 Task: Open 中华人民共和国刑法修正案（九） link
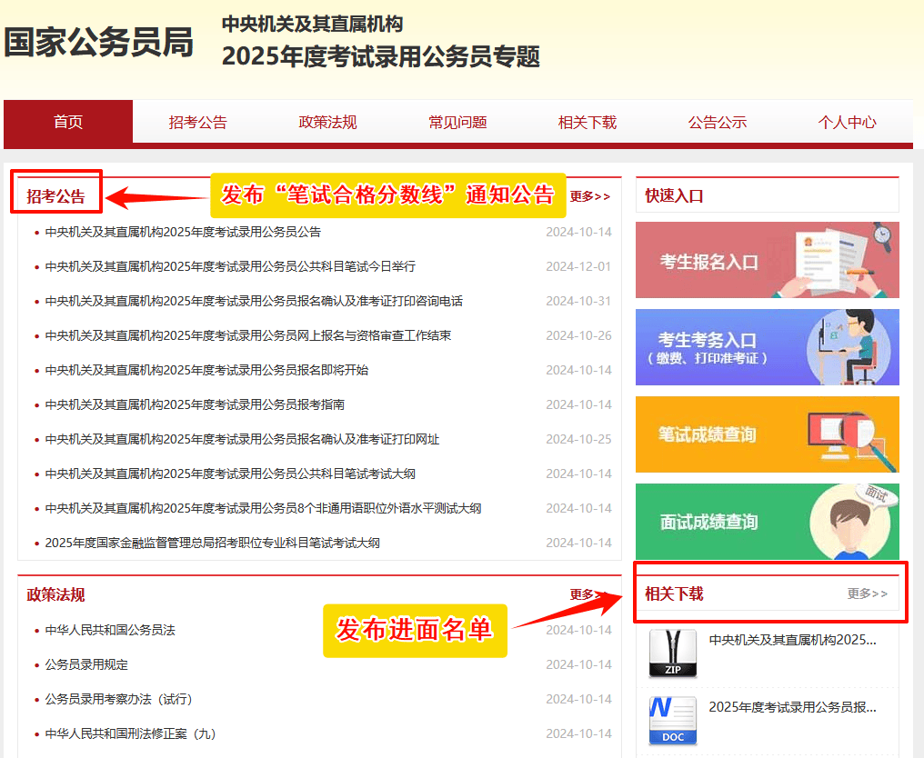point(131,733)
